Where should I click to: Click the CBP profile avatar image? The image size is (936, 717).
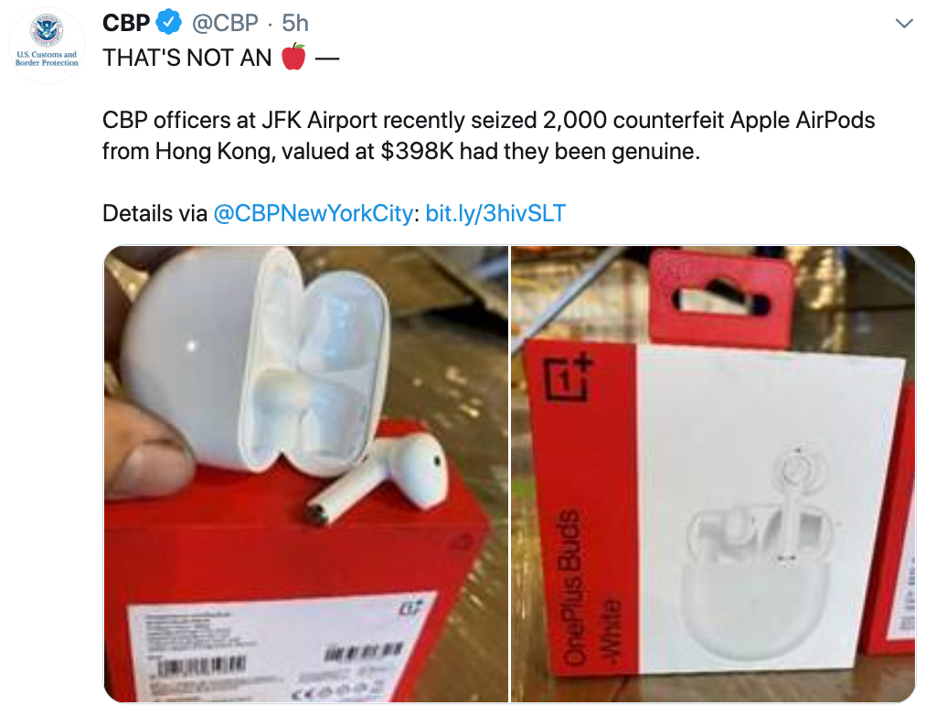coord(48,46)
